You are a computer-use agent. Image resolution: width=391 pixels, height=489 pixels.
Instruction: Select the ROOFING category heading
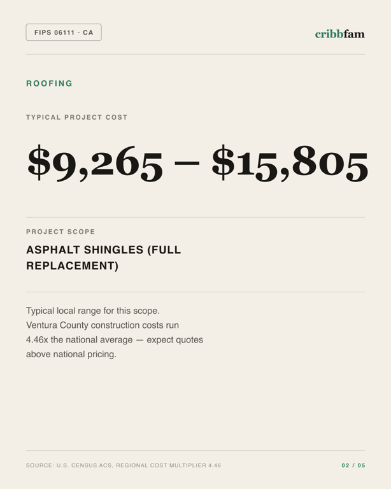[x=49, y=83]
